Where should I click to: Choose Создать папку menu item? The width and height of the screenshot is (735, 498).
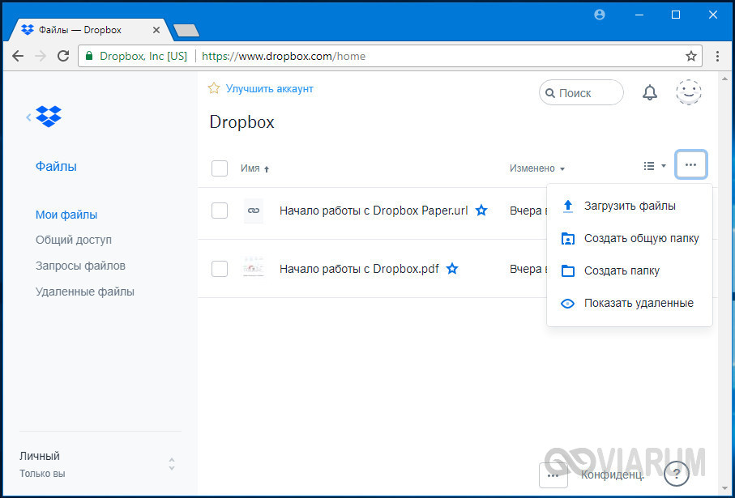[x=630, y=270]
